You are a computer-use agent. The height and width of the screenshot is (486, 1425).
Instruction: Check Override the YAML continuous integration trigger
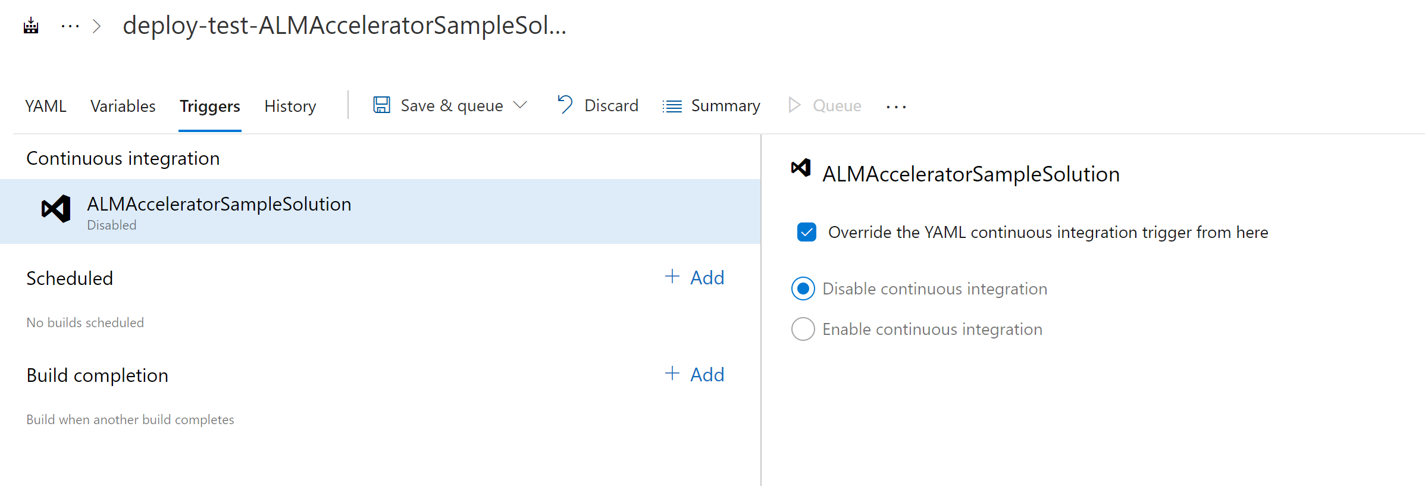point(806,232)
